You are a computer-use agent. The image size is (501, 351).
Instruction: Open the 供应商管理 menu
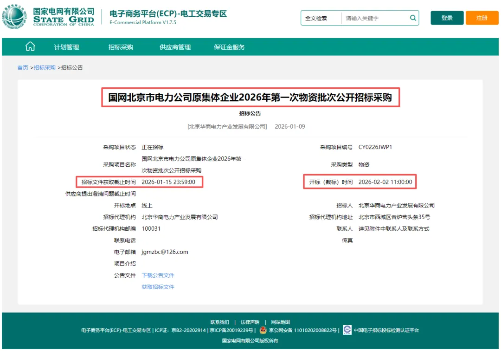click(x=175, y=47)
